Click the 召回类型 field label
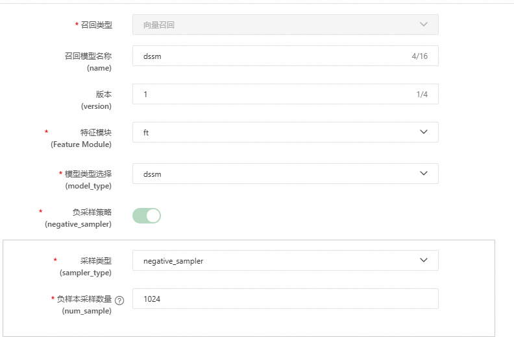 96,25
